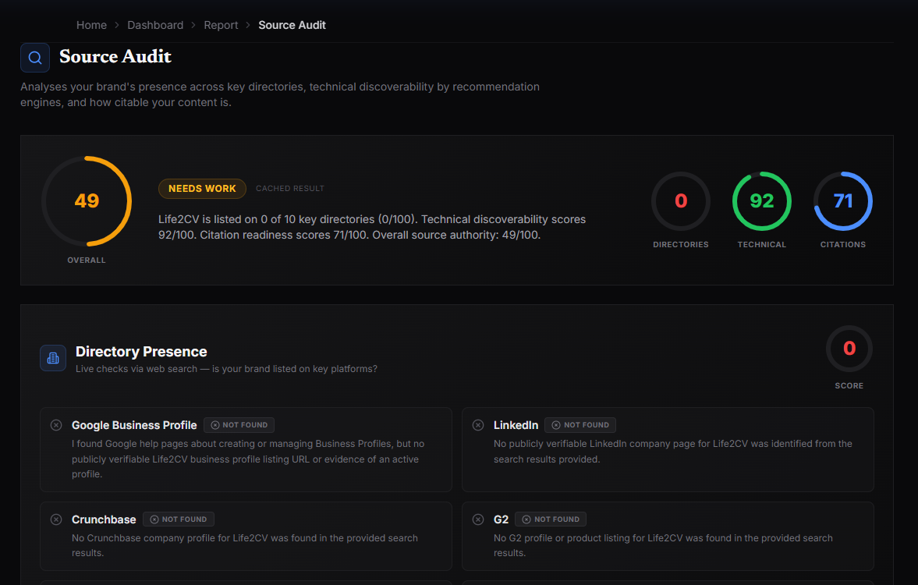
Task: Click the Directory Presence score circle
Action: 849,349
